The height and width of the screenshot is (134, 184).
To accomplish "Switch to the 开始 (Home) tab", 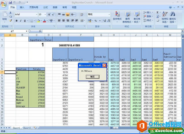I will pyautogui.click(x=12, y=7).
